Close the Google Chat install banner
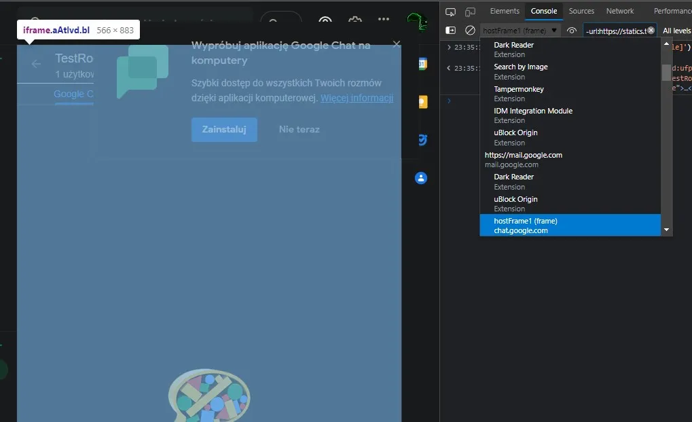The image size is (692, 422). pyautogui.click(x=397, y=44)
